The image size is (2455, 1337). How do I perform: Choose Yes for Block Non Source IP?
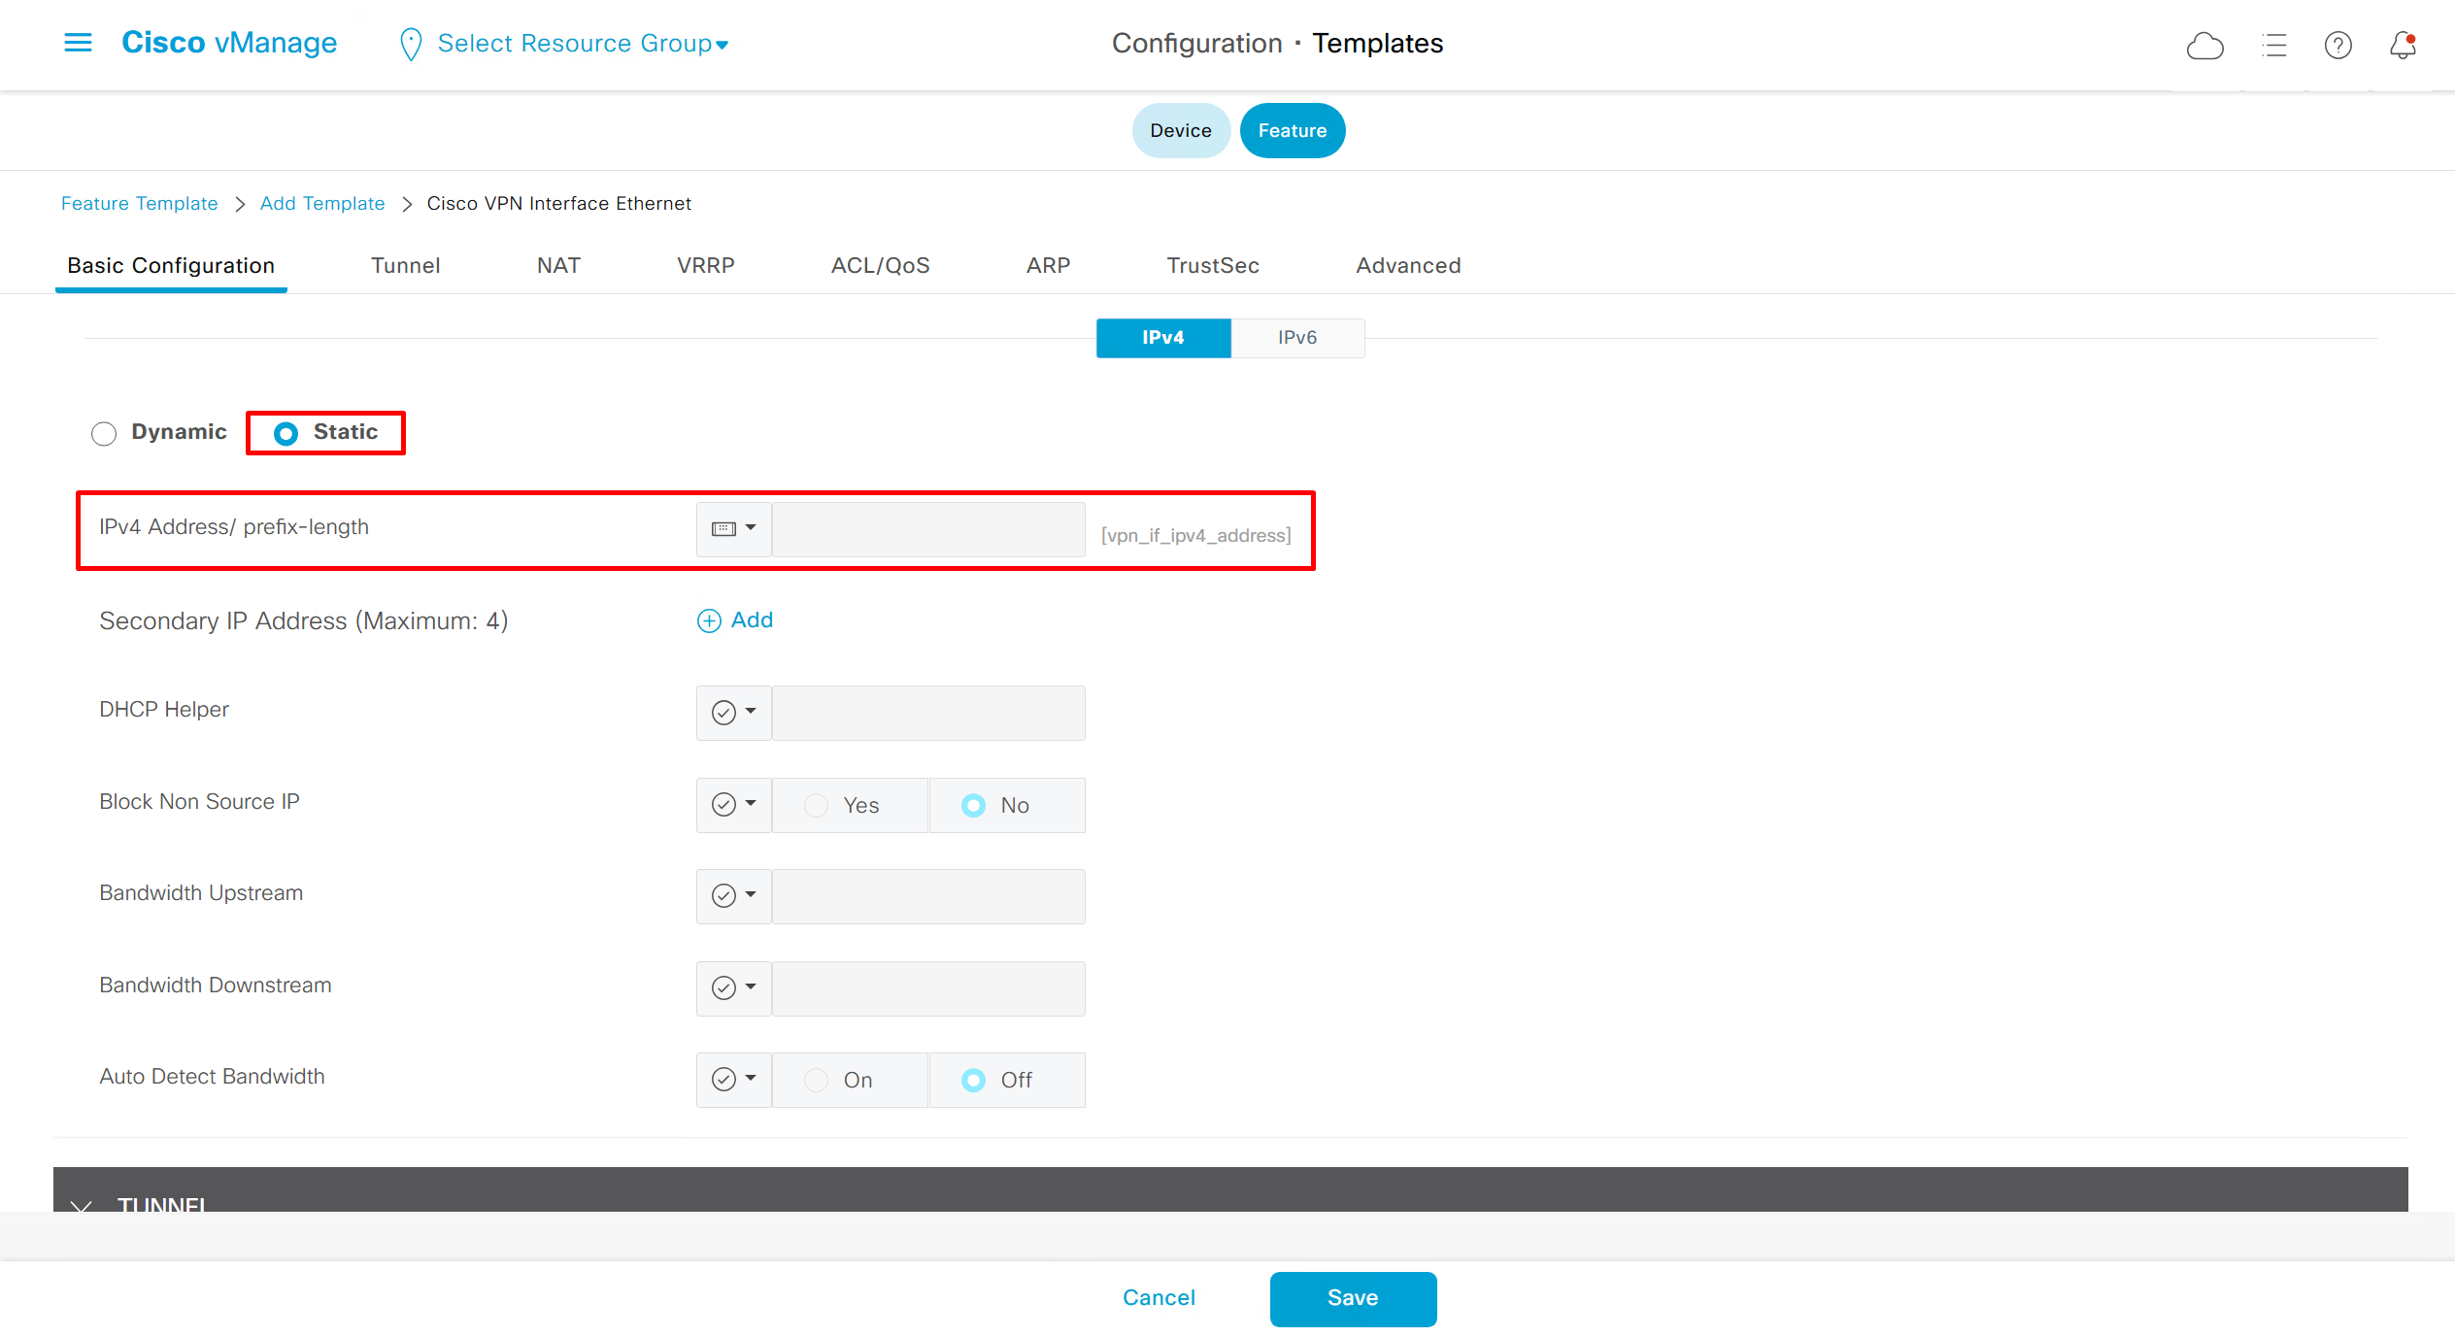pos(817,806)
